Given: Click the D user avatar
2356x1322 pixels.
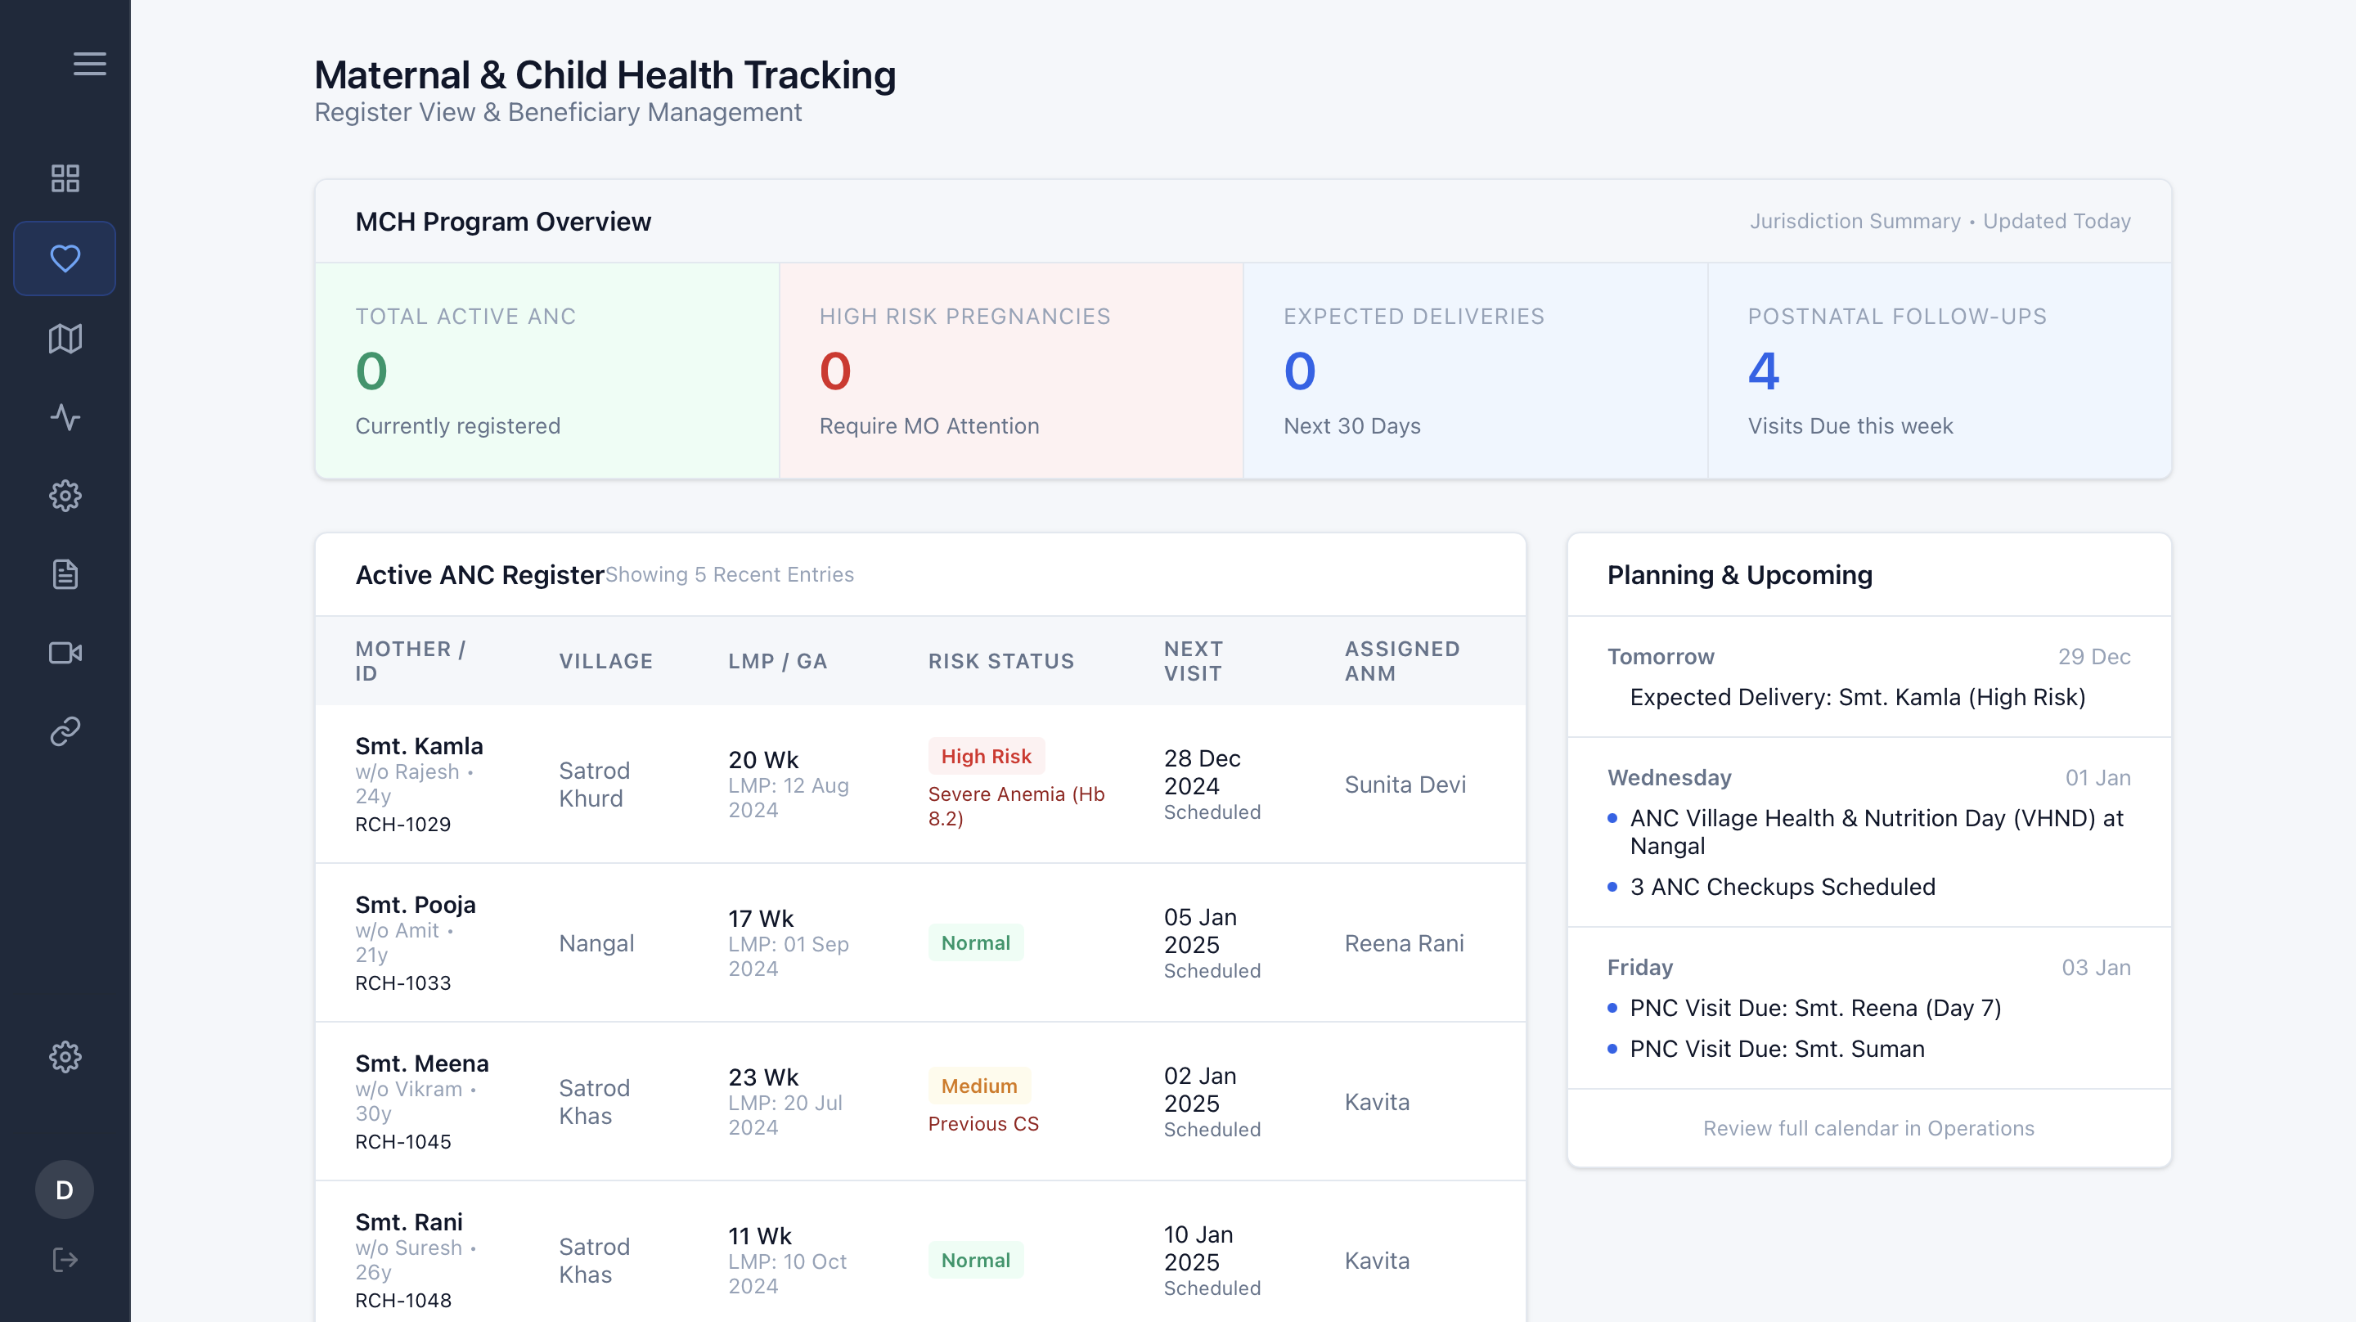Looking at the screenshot, I should pyautogui.click(x=65, y=1189).
